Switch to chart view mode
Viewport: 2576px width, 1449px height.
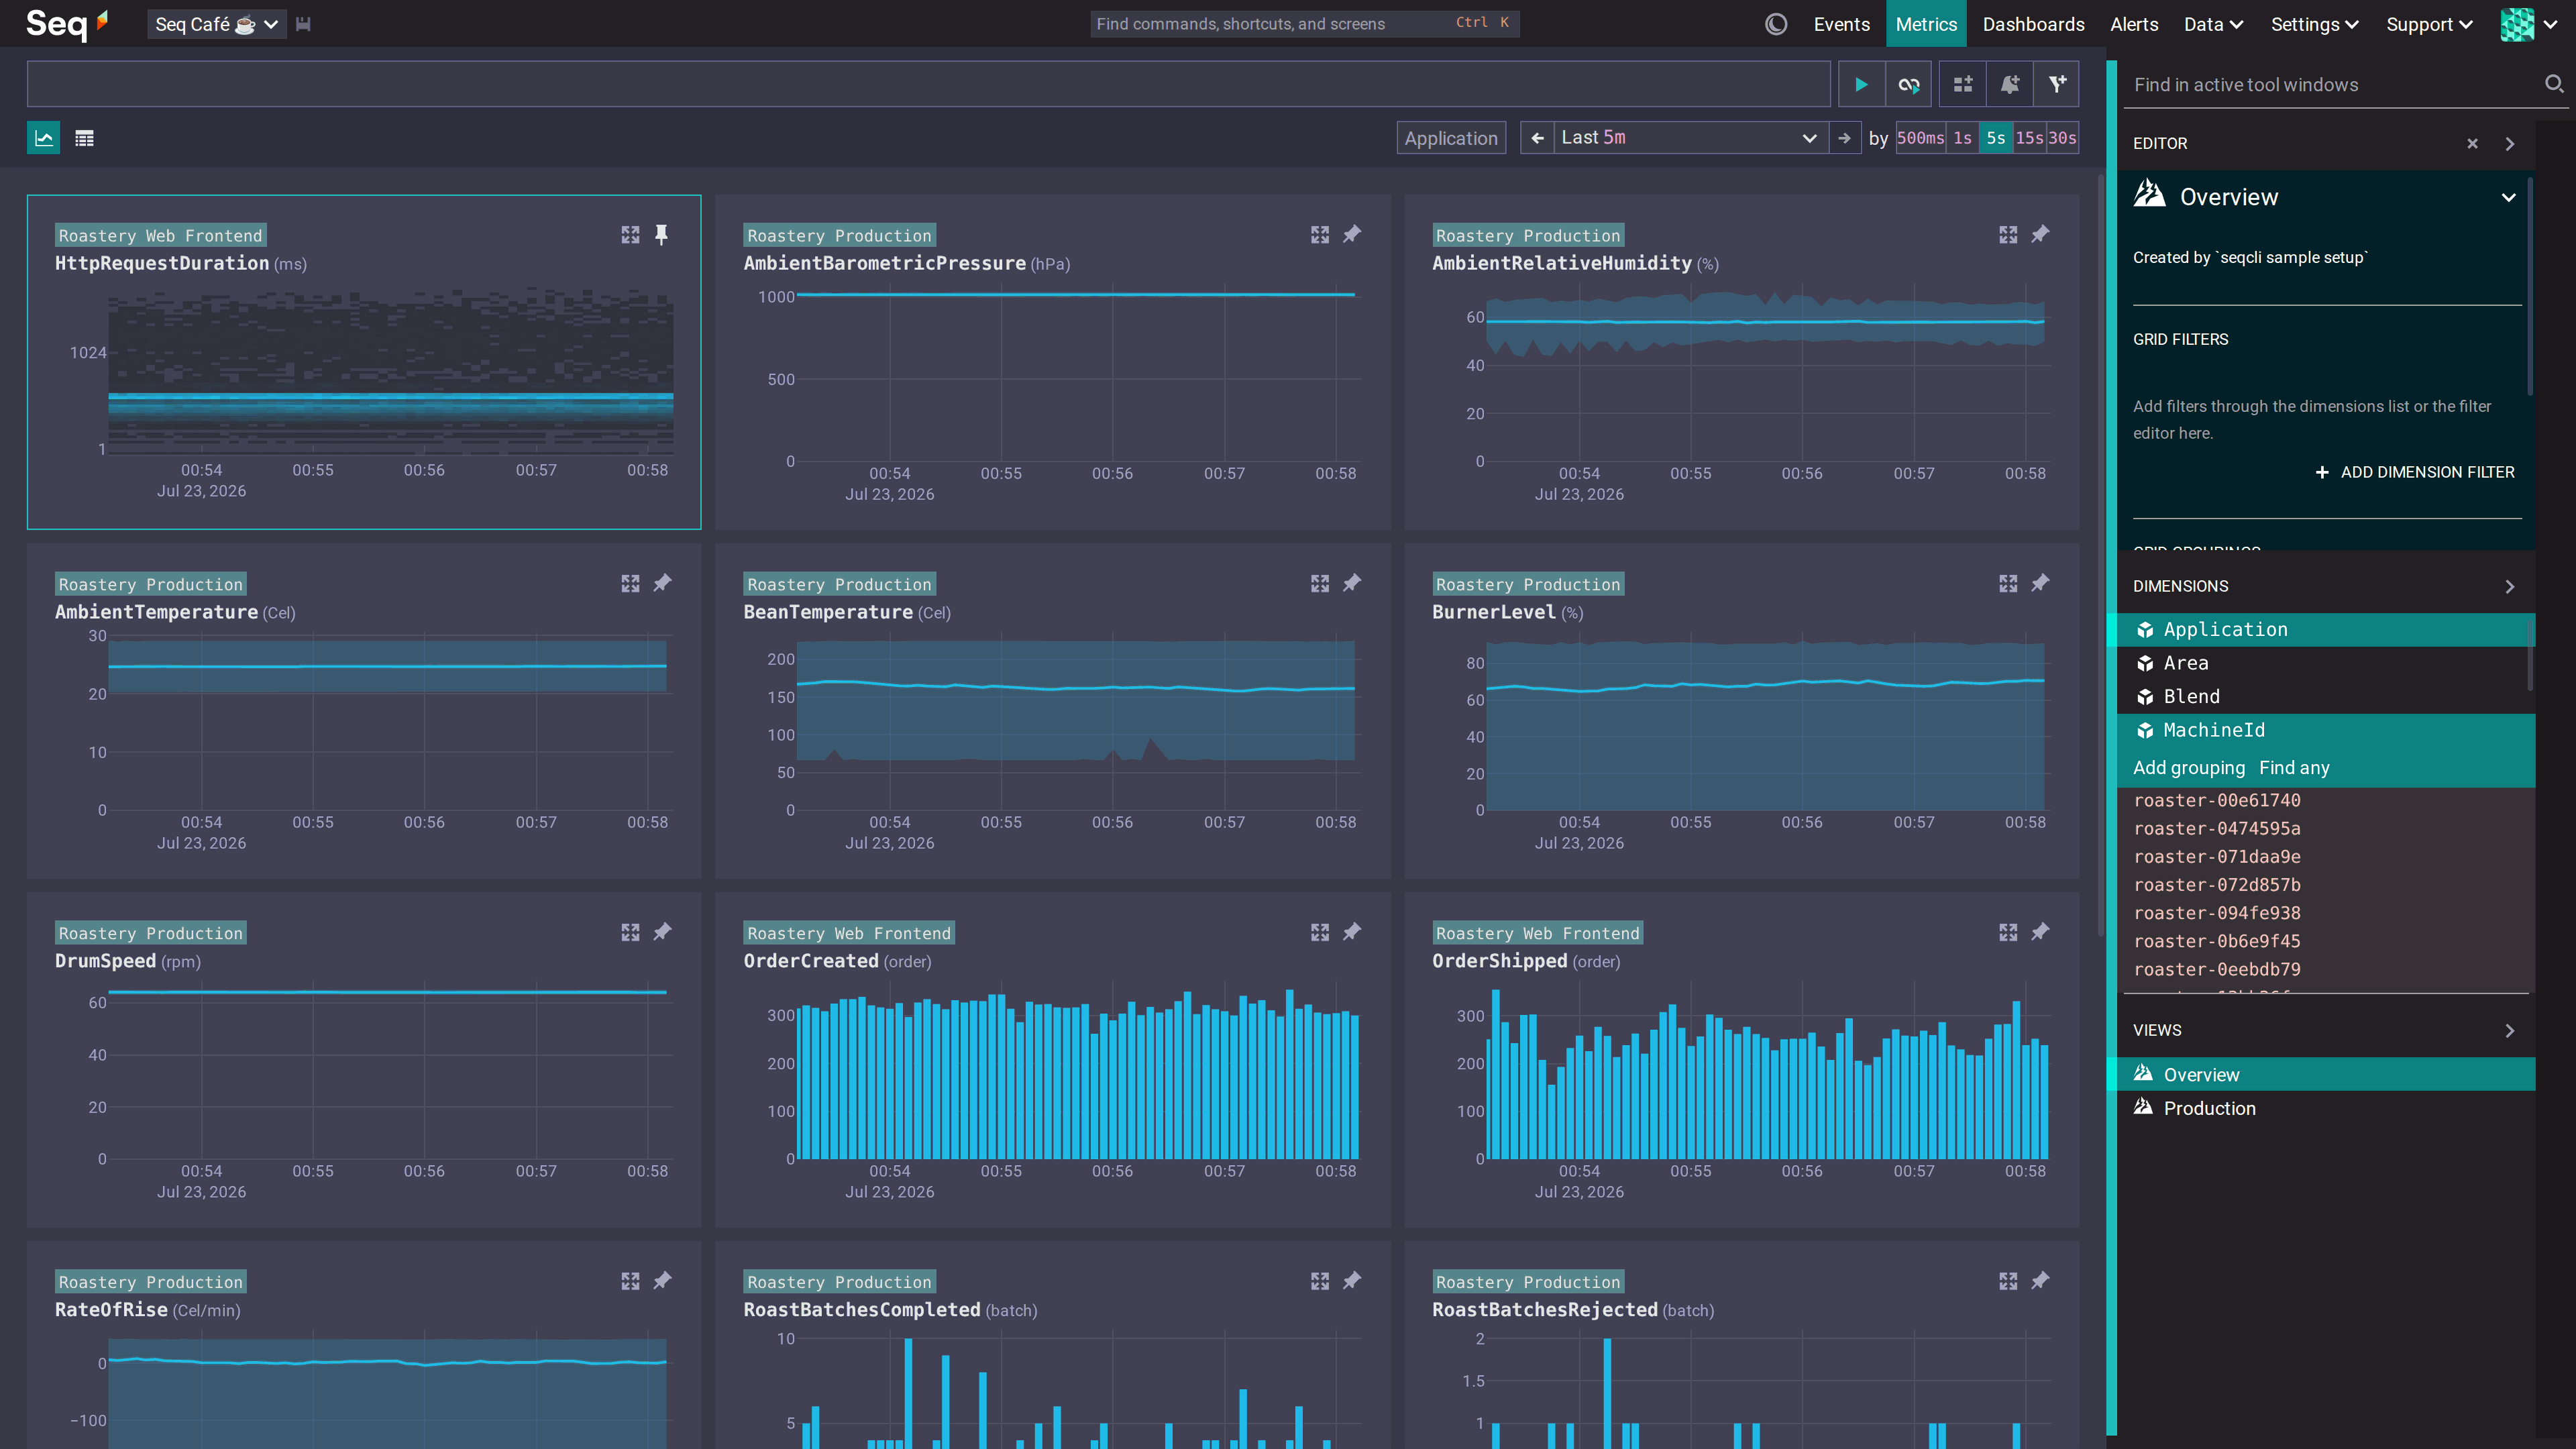click(44, 138)
